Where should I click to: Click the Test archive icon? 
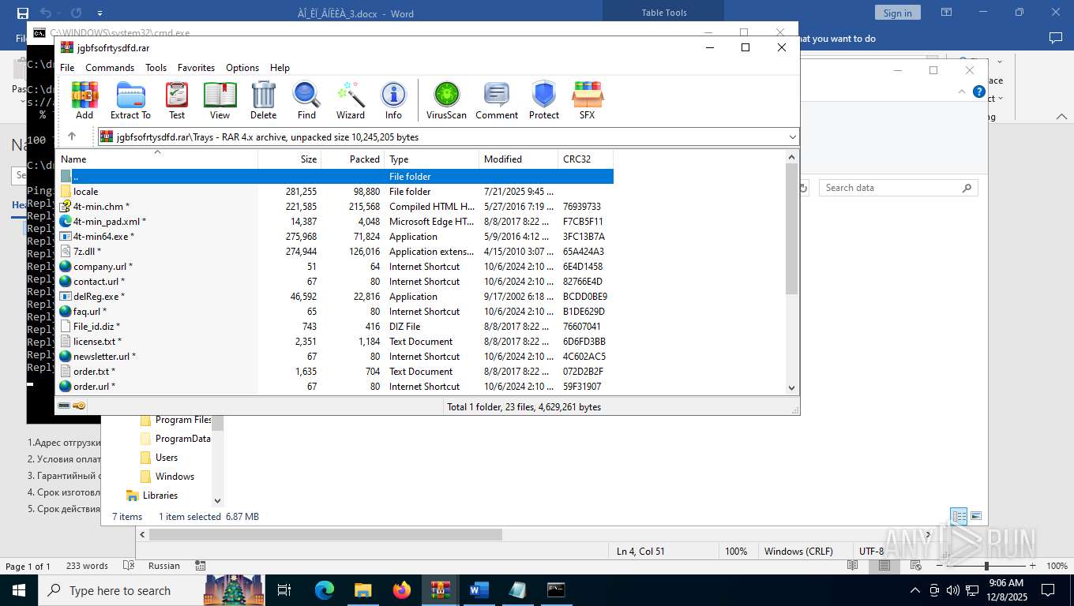point(177,100)
